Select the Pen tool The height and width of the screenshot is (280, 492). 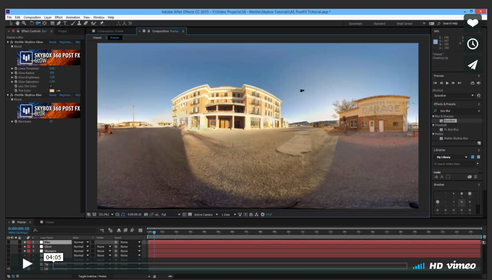(x=59, y=23)
